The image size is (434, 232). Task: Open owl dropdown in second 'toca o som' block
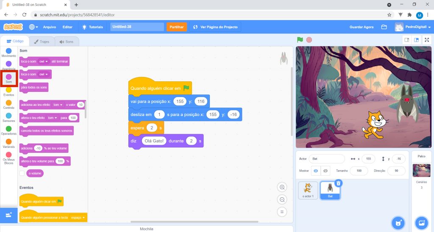coord(44,75)
